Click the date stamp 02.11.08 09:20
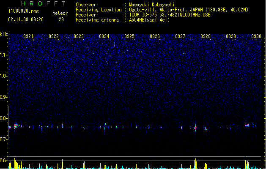Image resolution: width=266 pixels, height=169 pixels. coord(26,19)
